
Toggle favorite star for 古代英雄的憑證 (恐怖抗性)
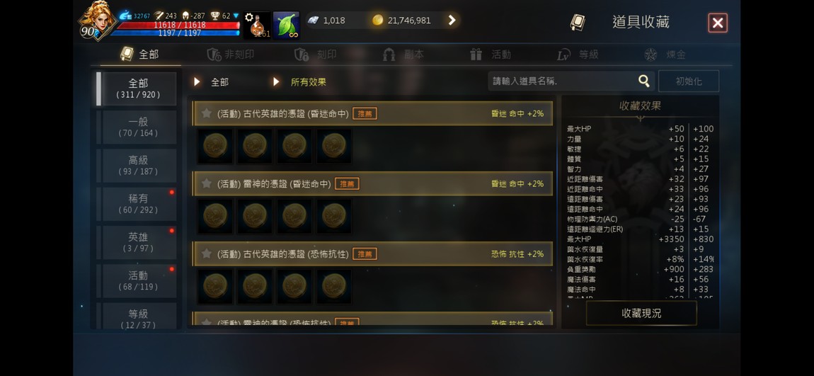206,253
